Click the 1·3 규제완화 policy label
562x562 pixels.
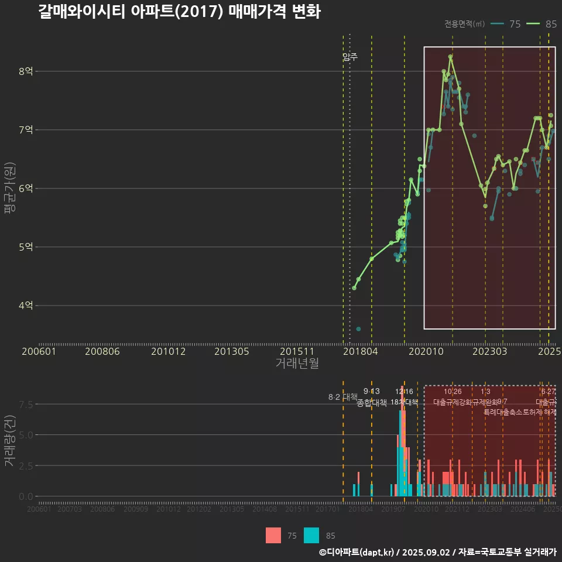pyautogui.click(x=485, y=397)
